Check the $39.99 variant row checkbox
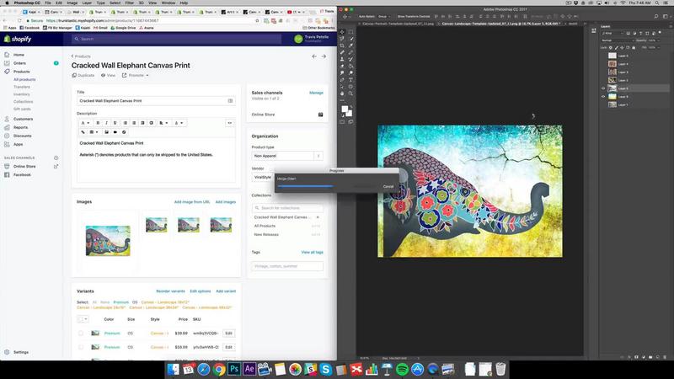This screenshot has height=379, width=674. [x=81, y=334]
